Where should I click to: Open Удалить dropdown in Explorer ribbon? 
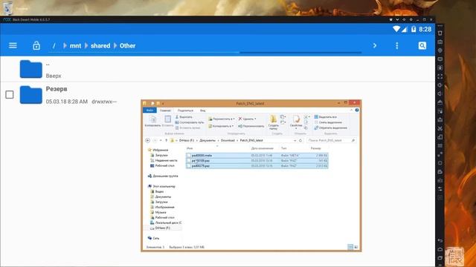point(247,119)
